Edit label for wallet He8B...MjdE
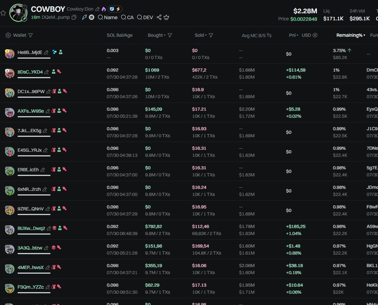Viewport: 378px width, 305px height. pyautogui.click(x=46, y=52)
